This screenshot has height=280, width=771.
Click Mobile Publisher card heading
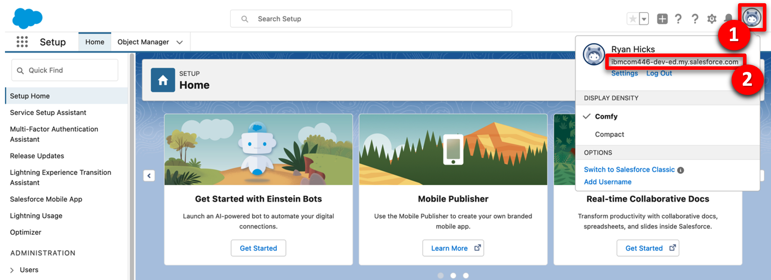[453, 199]
